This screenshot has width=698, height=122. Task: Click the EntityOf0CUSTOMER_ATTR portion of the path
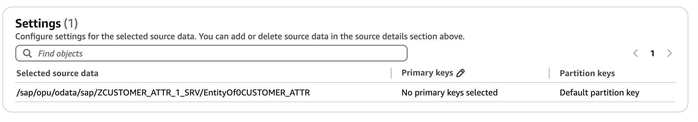(257, 92)
